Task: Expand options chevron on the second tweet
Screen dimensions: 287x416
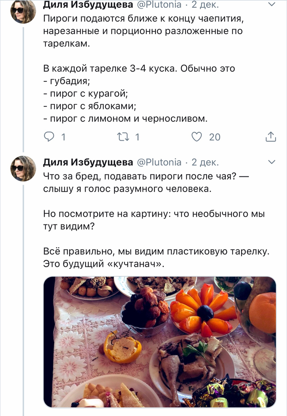Action: [x=271, y=162]
